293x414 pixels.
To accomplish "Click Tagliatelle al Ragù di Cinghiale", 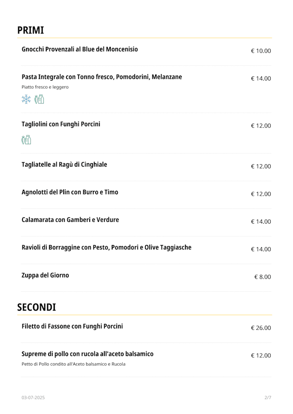I will pos(64,164).
